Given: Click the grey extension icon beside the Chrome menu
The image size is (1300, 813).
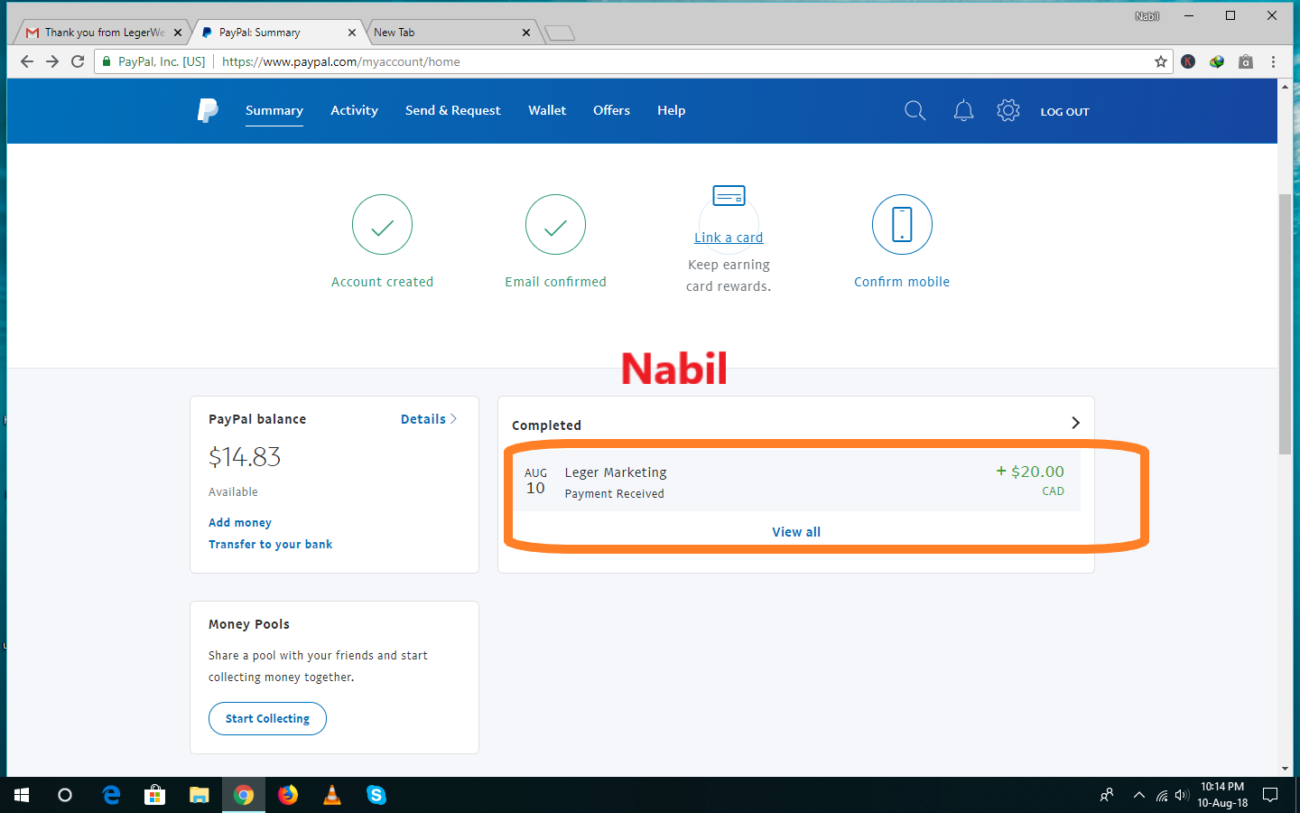Looking at the screenshot, I should coord(1246,61).
